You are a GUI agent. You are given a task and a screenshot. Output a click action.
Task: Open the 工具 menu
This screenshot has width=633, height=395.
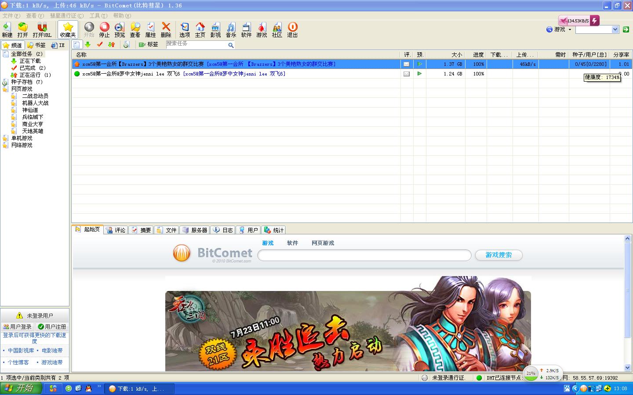pyautogui.click(x=98, y=15)
